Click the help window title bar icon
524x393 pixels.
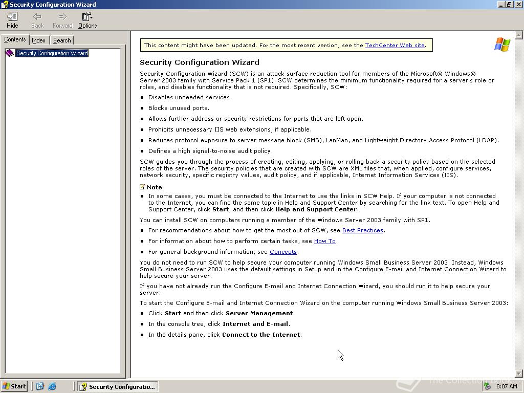(x=5, y=4)
